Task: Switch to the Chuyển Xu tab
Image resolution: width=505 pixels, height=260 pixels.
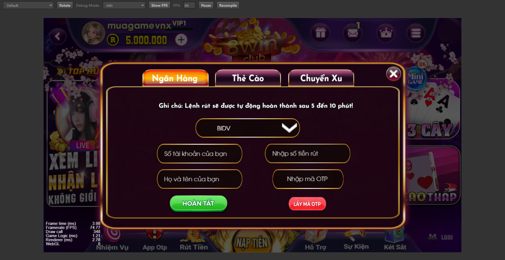Action: [x=321, y=78]
